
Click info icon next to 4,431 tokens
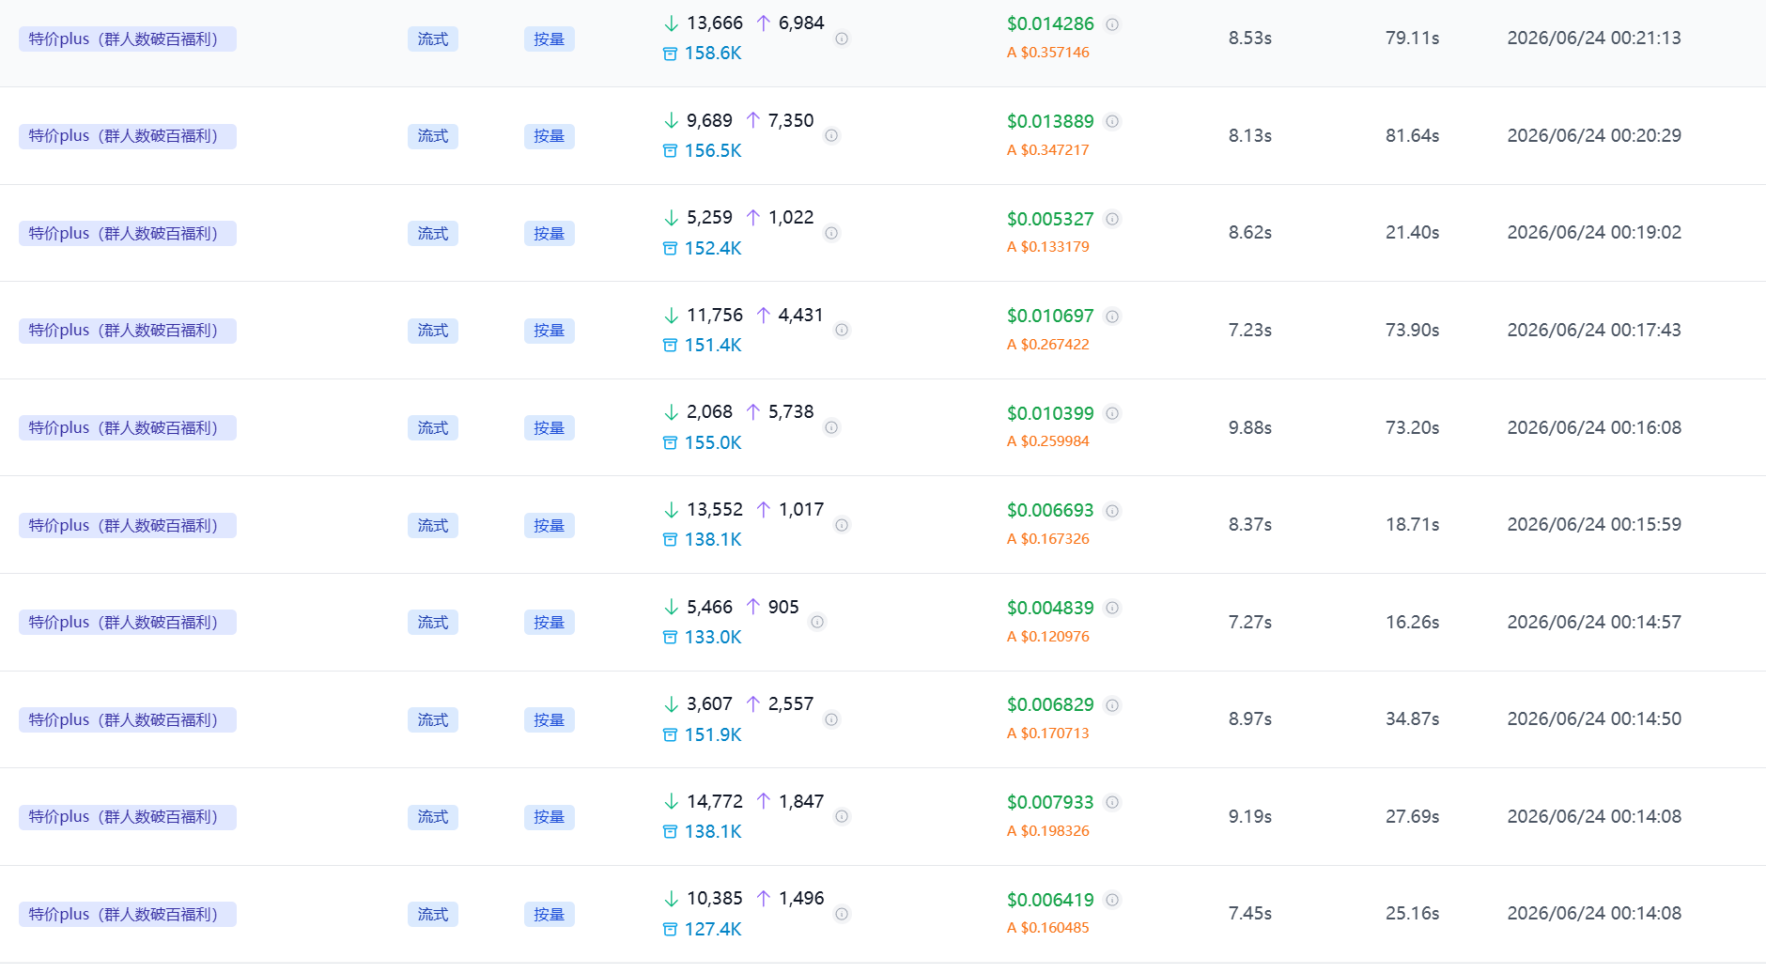tap(842, 330)
